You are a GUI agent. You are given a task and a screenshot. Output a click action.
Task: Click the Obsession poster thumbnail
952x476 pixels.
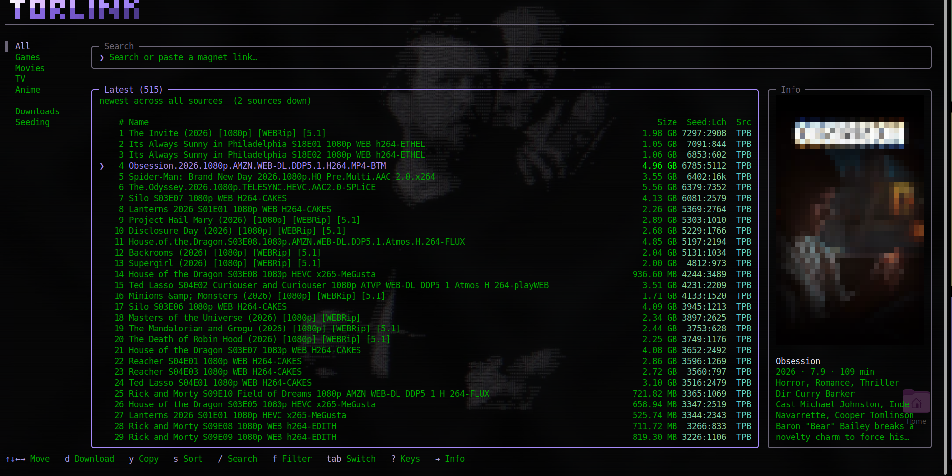(850, 220)
